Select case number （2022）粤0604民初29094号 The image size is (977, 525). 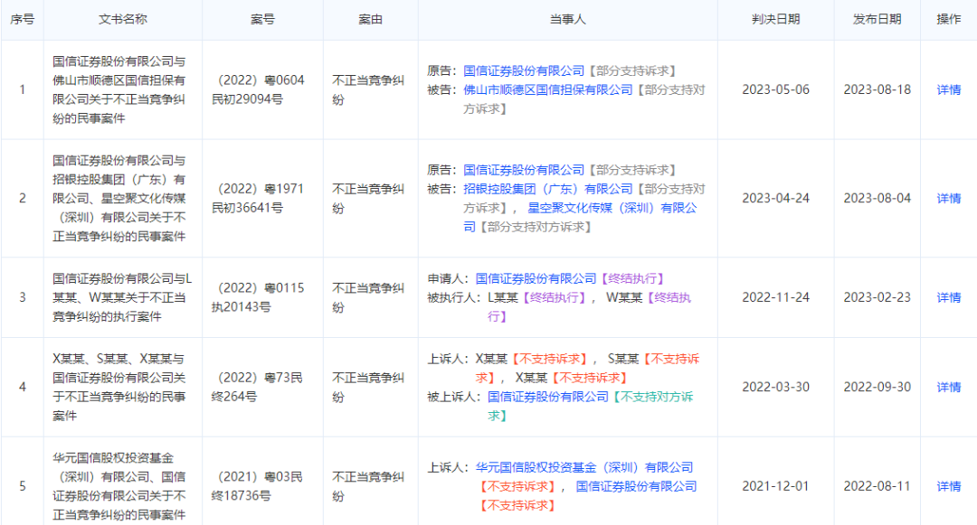click(258, 89)
